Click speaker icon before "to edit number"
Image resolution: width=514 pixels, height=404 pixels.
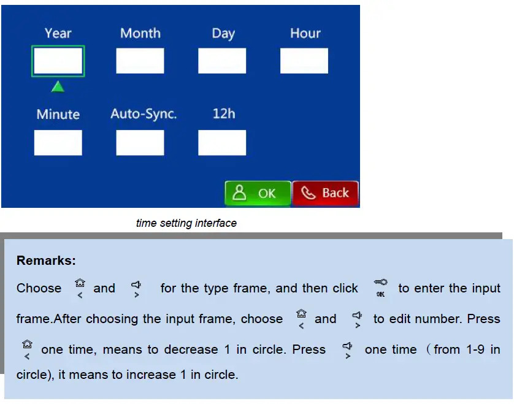[x=357, y=318]
